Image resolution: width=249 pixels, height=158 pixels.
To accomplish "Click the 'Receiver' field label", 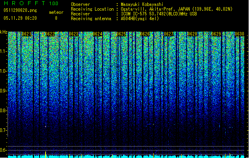I will 80,14.
